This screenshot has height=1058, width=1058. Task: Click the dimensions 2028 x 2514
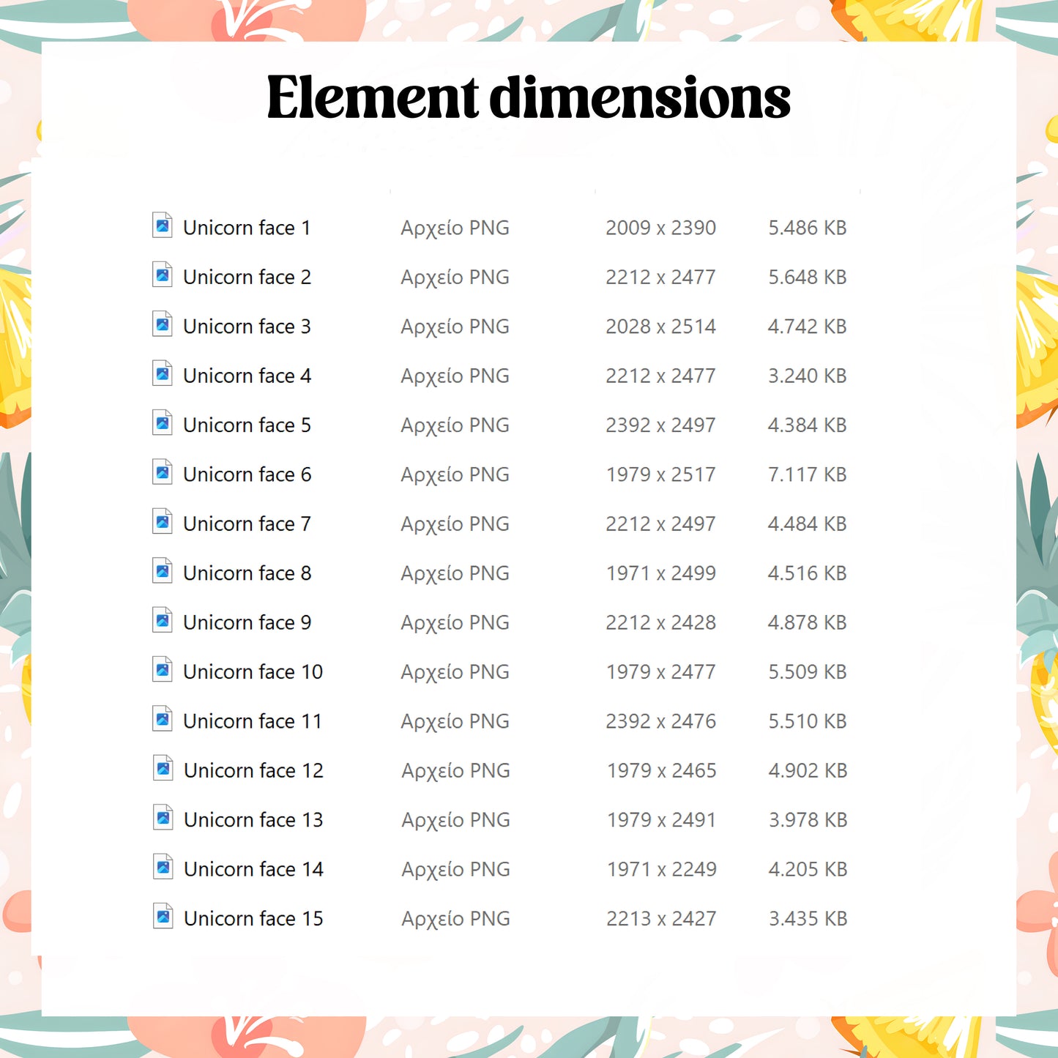660,327
